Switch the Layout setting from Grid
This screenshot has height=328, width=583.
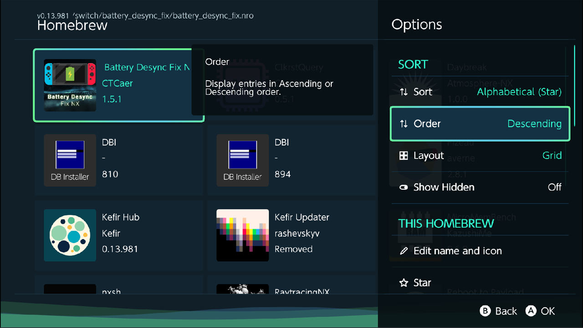tap(480, 155)
